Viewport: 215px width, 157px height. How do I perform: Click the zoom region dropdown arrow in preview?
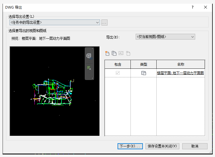(x=89, y=74)
